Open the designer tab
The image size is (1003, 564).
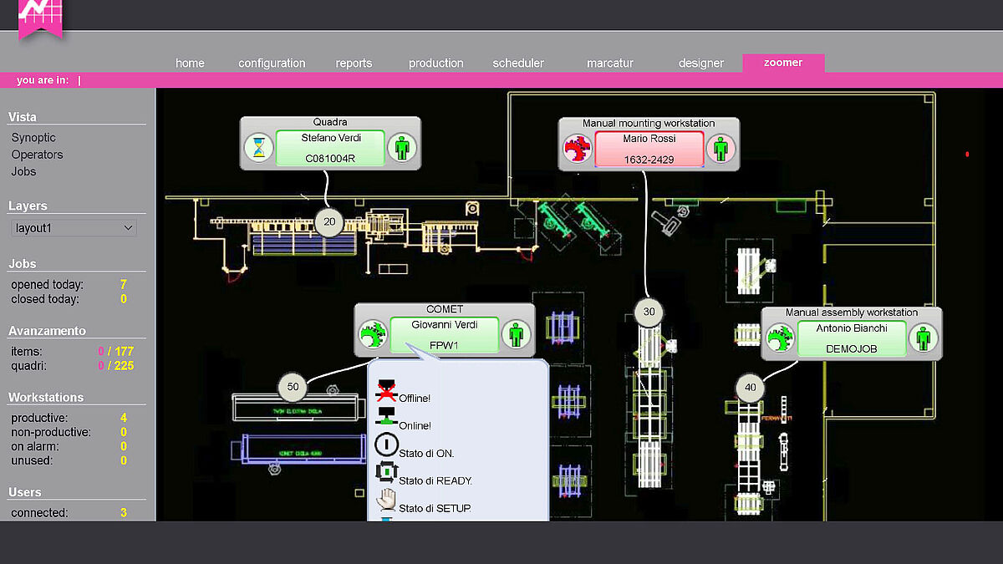700,64
